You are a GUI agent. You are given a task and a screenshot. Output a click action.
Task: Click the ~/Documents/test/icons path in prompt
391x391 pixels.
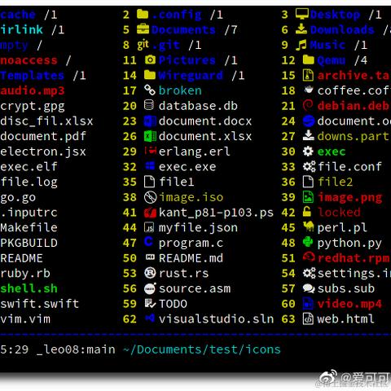(x=202, y=349)
